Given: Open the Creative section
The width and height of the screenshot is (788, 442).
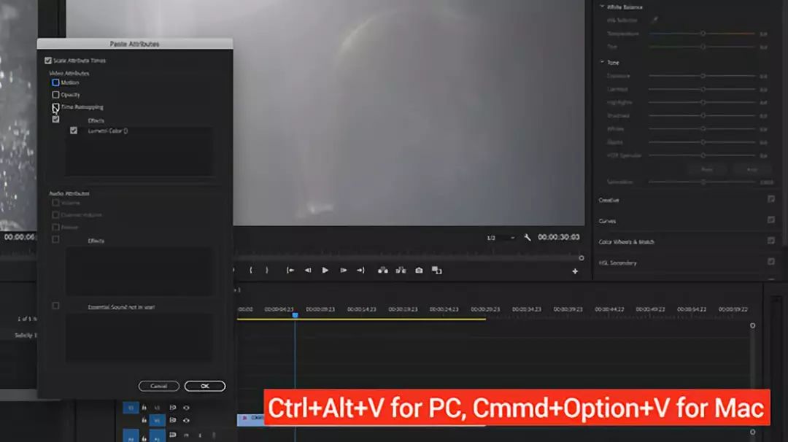Looking at the screenshot, I should [x=609, y=200].
